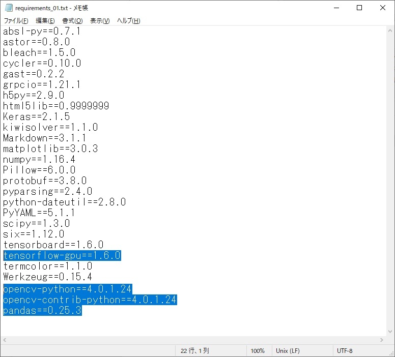Screen dimensions: 395x357
Task: Click the line scipy==1.3.0
Action: pos(36,223)
